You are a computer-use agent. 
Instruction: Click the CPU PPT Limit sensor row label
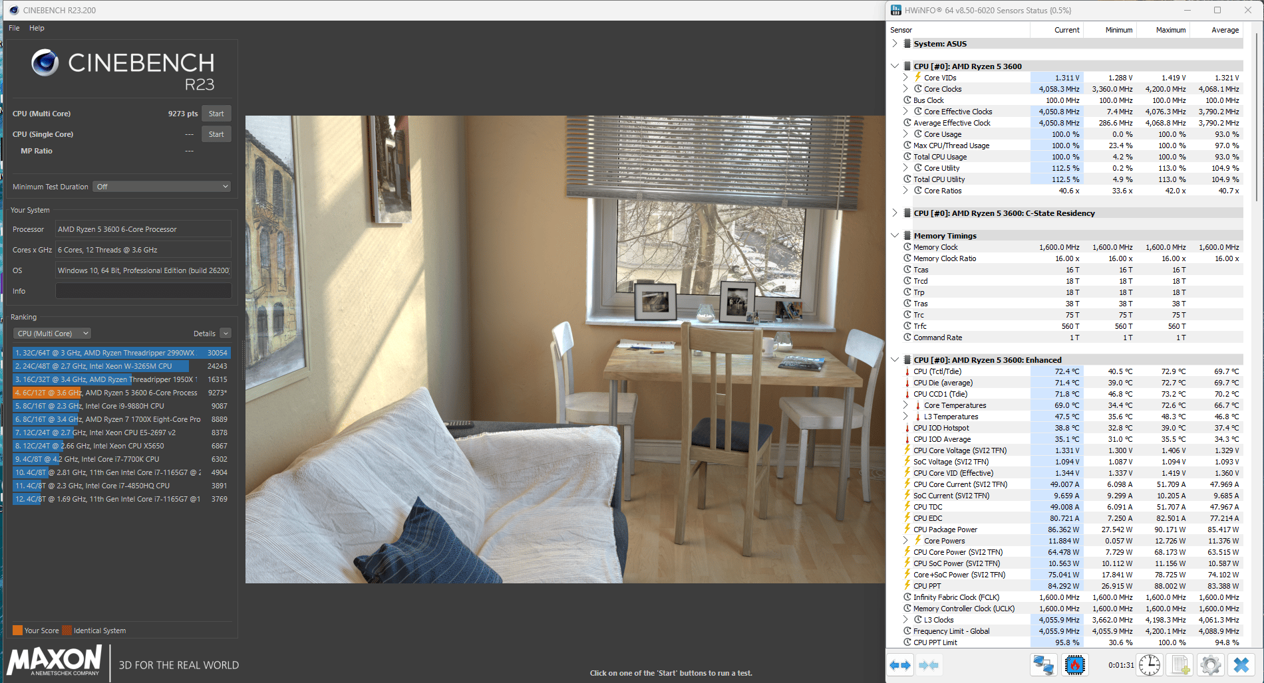[x=935, y=642]
